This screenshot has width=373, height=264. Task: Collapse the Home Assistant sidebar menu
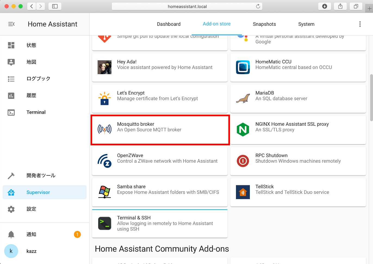click(11, 24)
